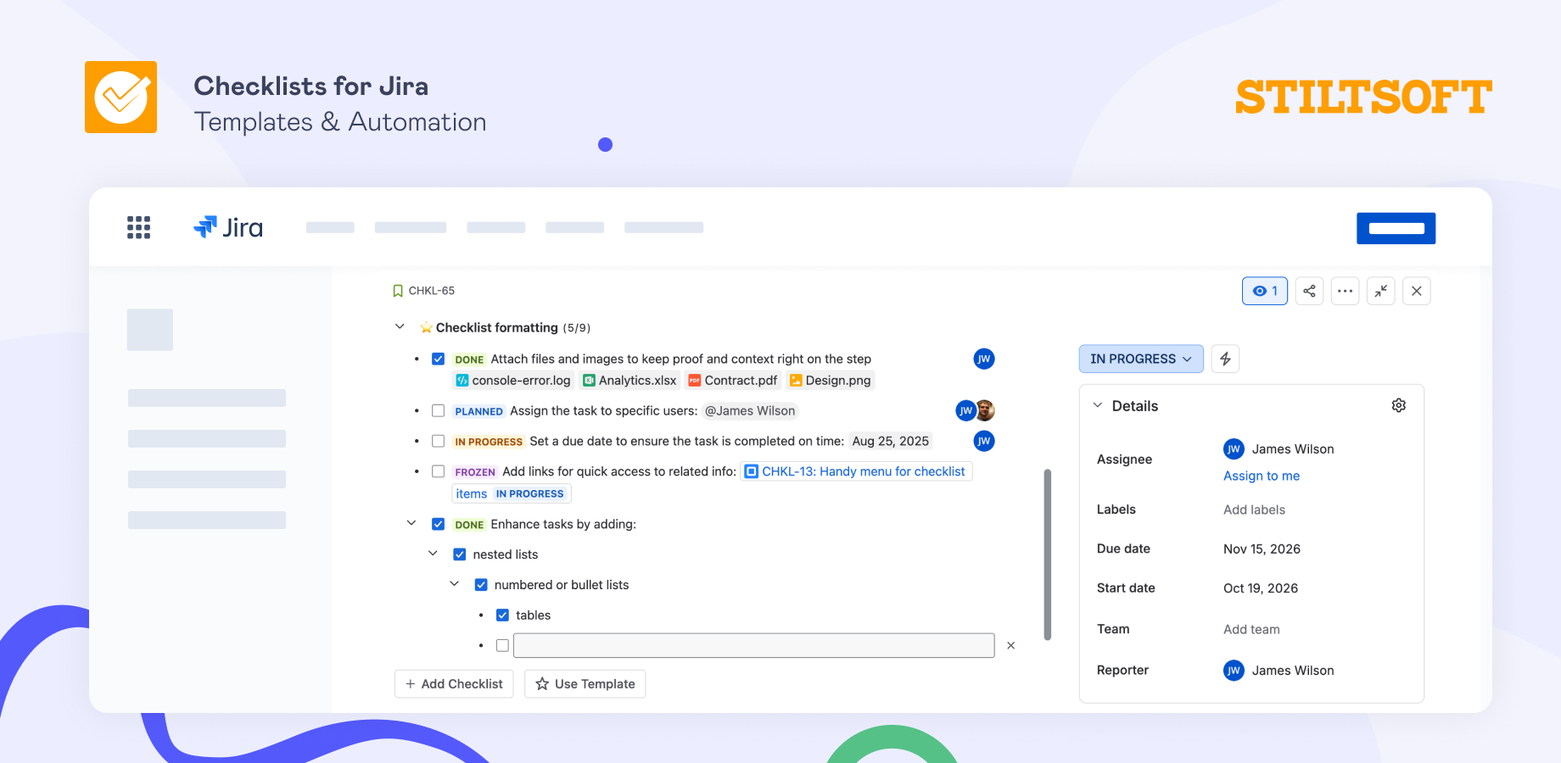This screenshot has height=763, width=1561.
Task: Open the Analytics.xlsx attachment
Action: coord(629,381)
